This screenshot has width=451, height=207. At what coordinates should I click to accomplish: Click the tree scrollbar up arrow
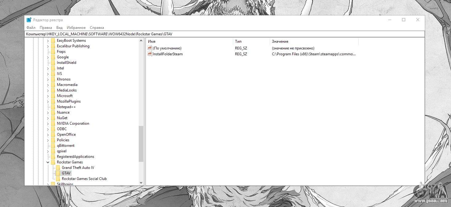click(x=141, y=40)
